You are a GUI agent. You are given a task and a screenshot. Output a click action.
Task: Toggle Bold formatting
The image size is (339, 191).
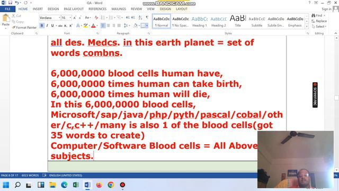point(42,26)
